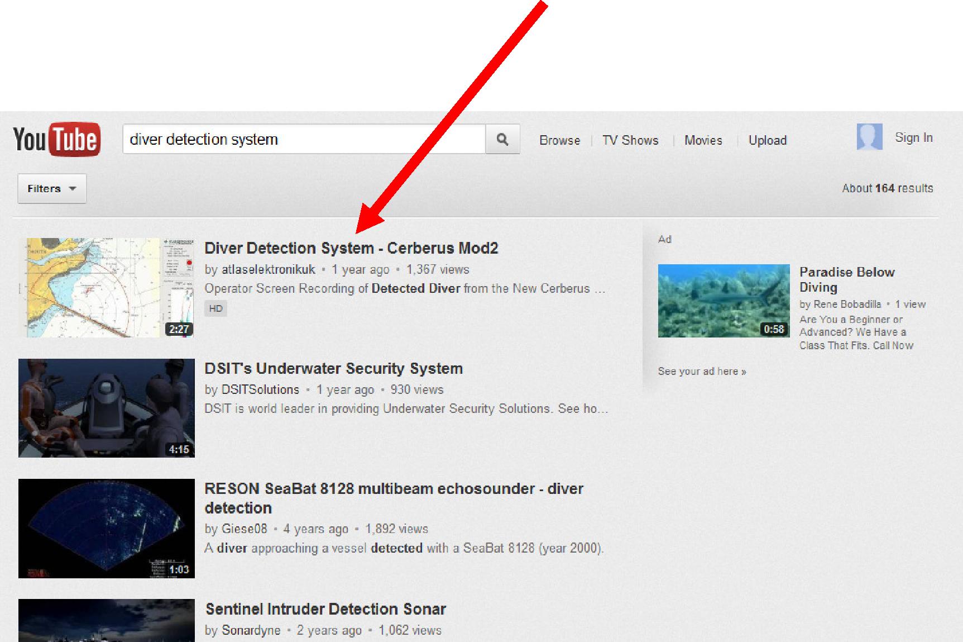Visit atlaselektronikuk channel
The height and width of the screenshot is (642, 963).
[269, 269]
